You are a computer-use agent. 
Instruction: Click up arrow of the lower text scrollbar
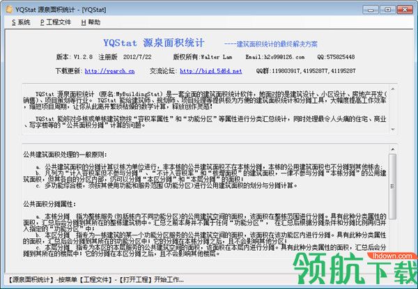[x=392, y=149]
